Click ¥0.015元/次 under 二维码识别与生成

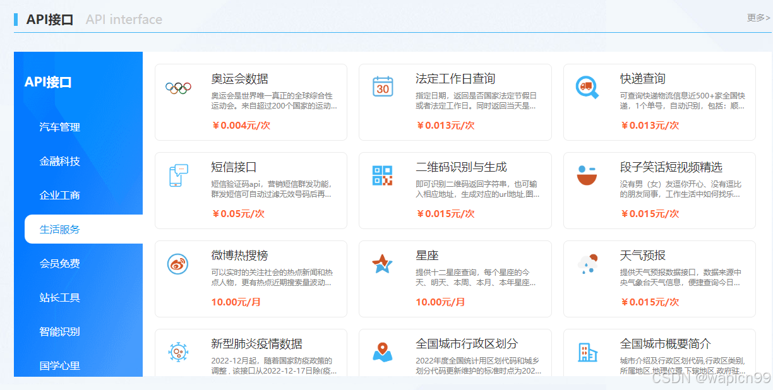coord(445,214)
